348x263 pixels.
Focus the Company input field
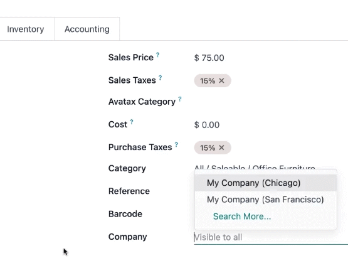(271, 237)
